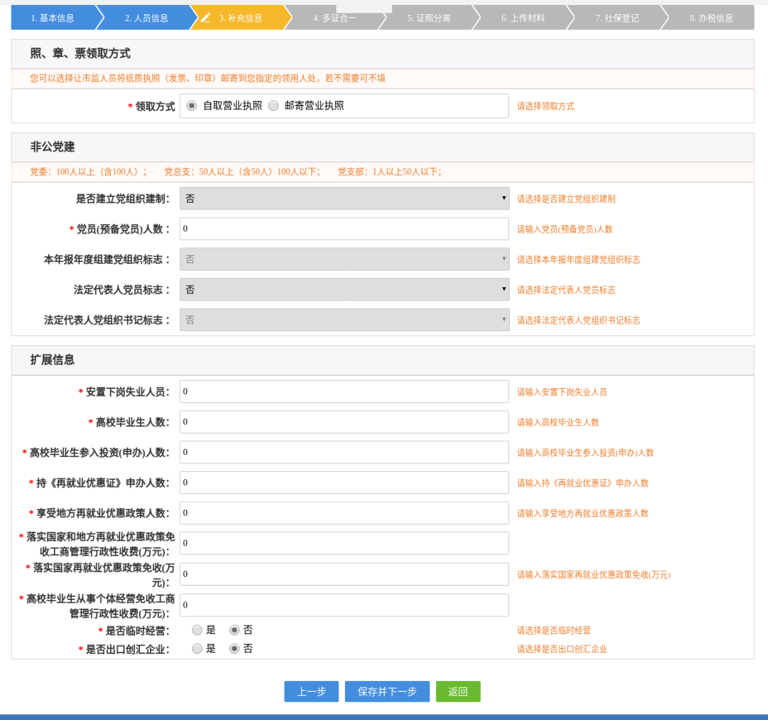This screenshot has height=720, width=768.
Task: Open the 法定代表人党组织书记标志 dropdown
Action: (x=344, y=320)
